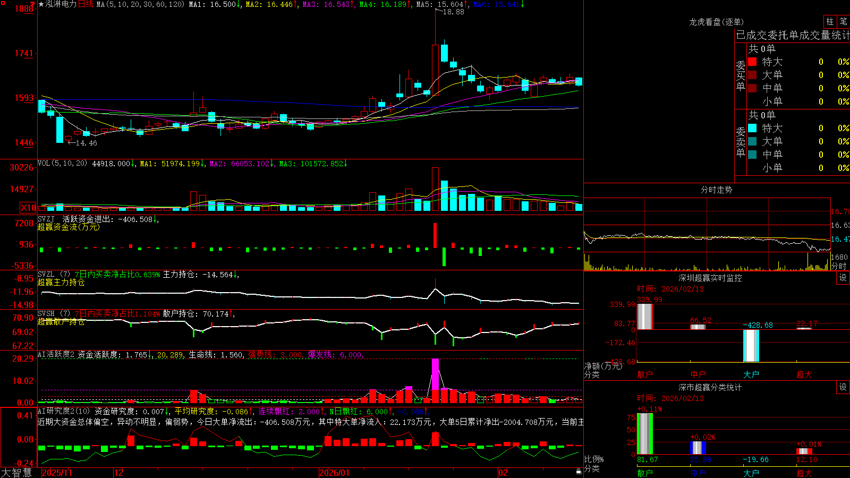This screenshot has width=850, height=478.
Task: Click the blue 中户 ratio bar at 25.89
Action: point(698,448)
